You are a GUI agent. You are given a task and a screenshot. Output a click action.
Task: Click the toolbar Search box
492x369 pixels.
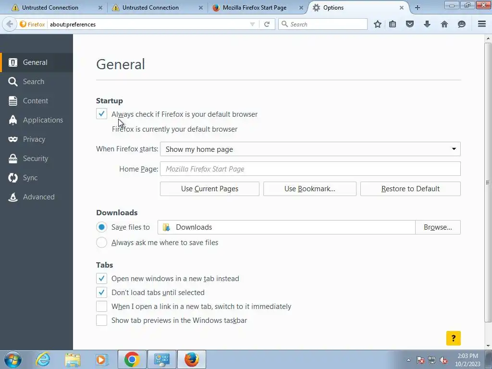[x=322, y=24]
